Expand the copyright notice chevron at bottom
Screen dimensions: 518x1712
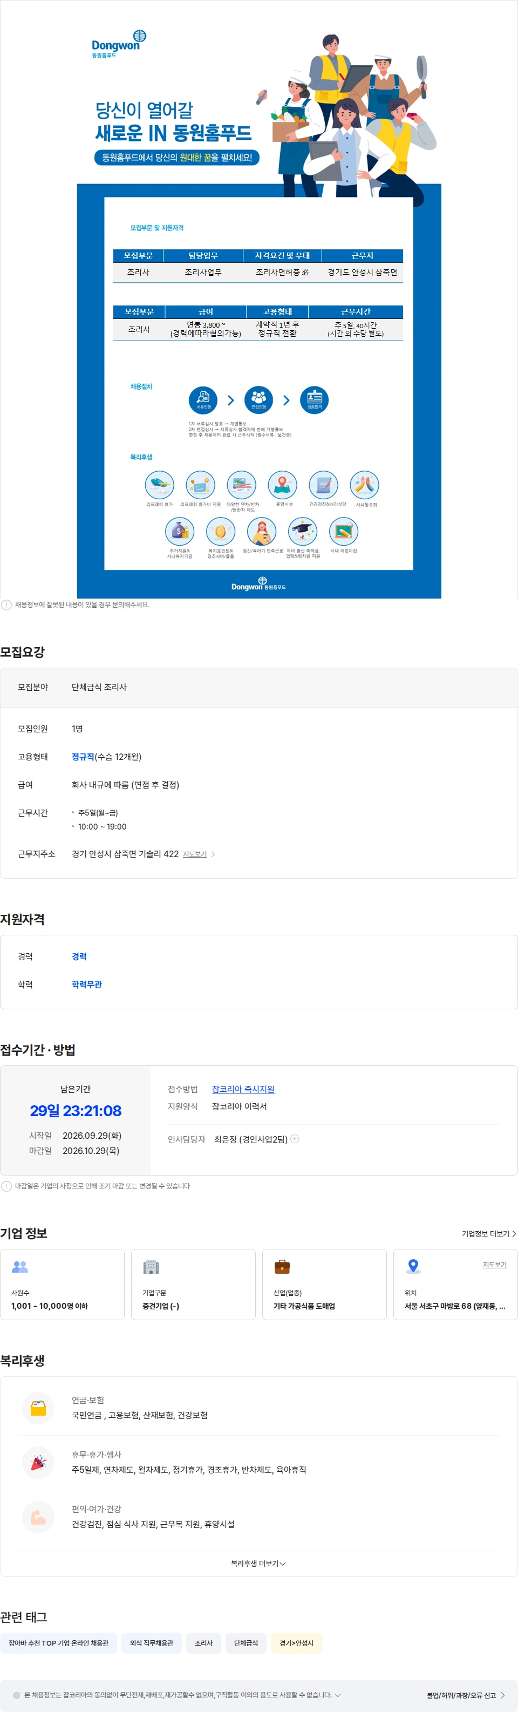[337, 1695]
